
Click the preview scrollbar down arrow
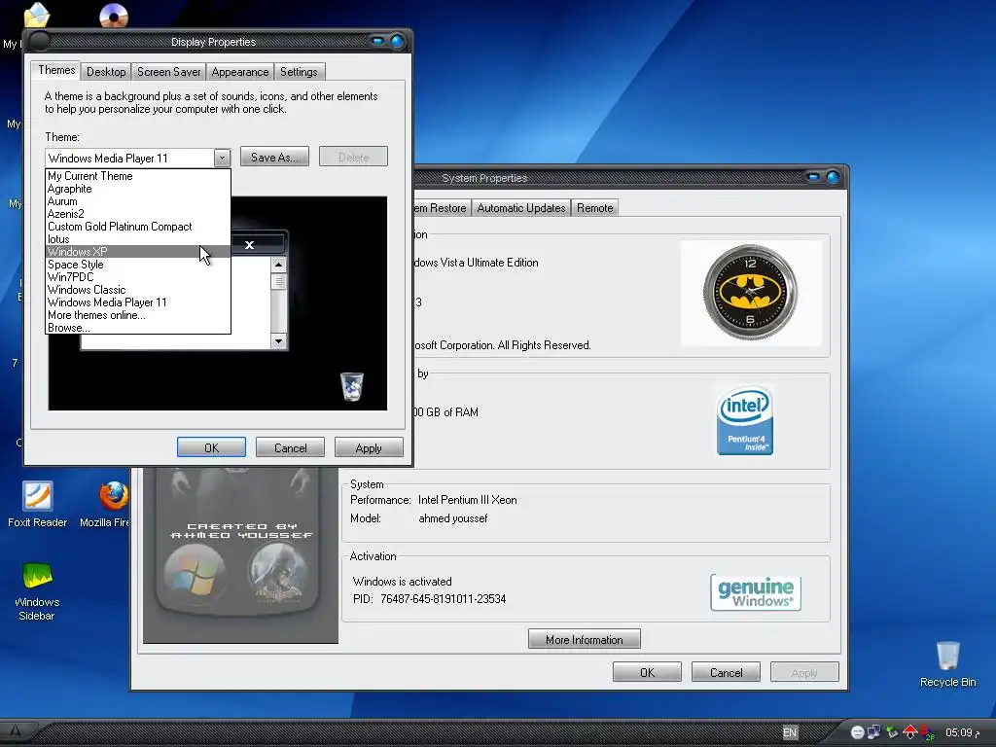(x=278, y=341)
